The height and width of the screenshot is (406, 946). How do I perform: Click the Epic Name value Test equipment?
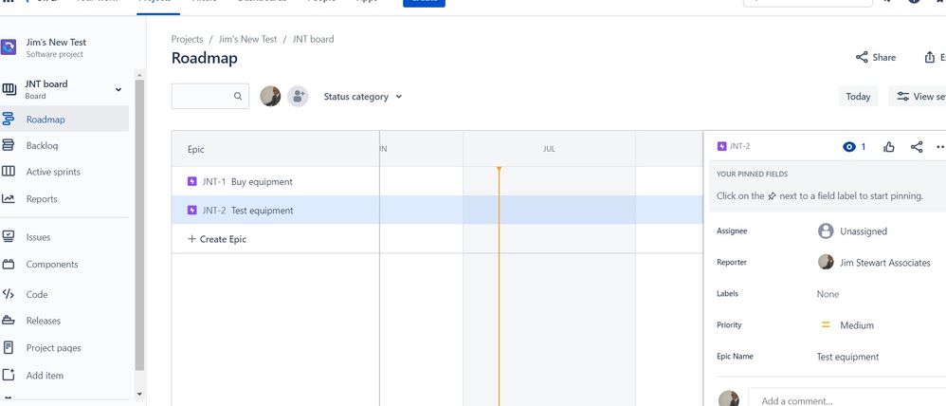[847, 357]
